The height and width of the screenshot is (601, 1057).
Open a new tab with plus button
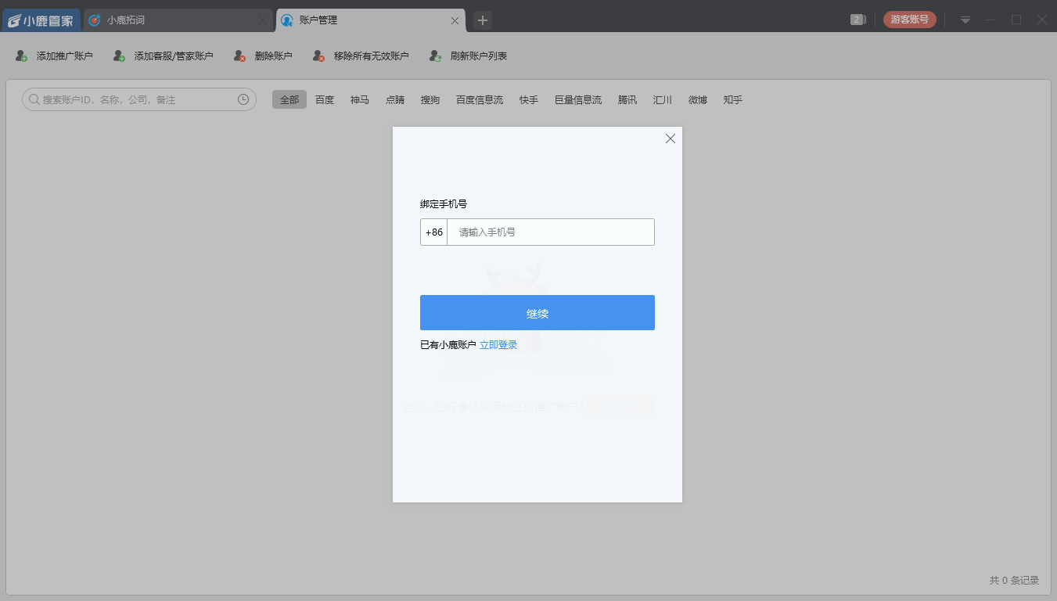pos(483,20)
